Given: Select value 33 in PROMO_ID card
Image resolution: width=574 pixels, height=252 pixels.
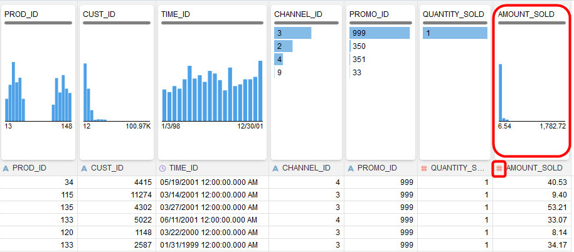Looking at the screenshot, I should coord(356,73).
